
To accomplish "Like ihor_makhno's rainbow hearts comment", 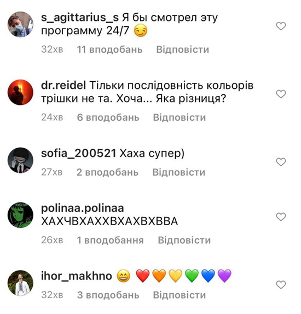I will [x=281, y=284].
